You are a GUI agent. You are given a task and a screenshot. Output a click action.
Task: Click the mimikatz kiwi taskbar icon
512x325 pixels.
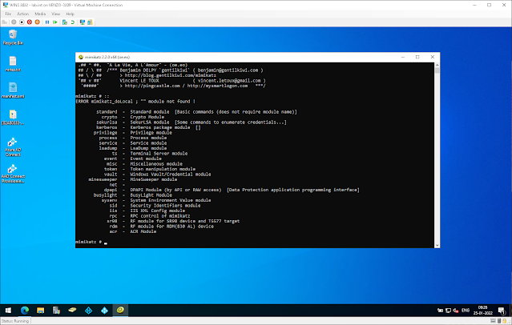(120, 310)
